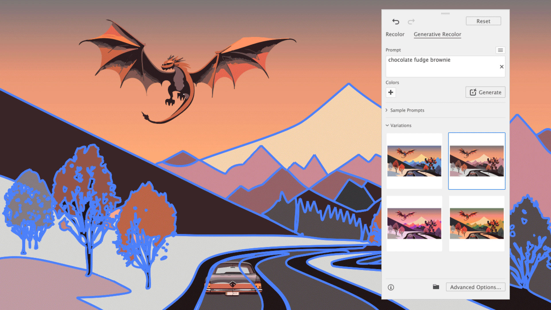Click the Generate sparkle icon
This screenshot has height=310, width=551.
474,92
